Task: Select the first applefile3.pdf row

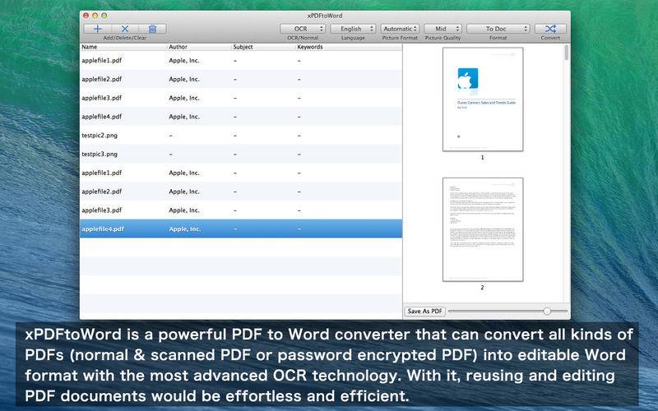Action: click(x=241, y=98)
